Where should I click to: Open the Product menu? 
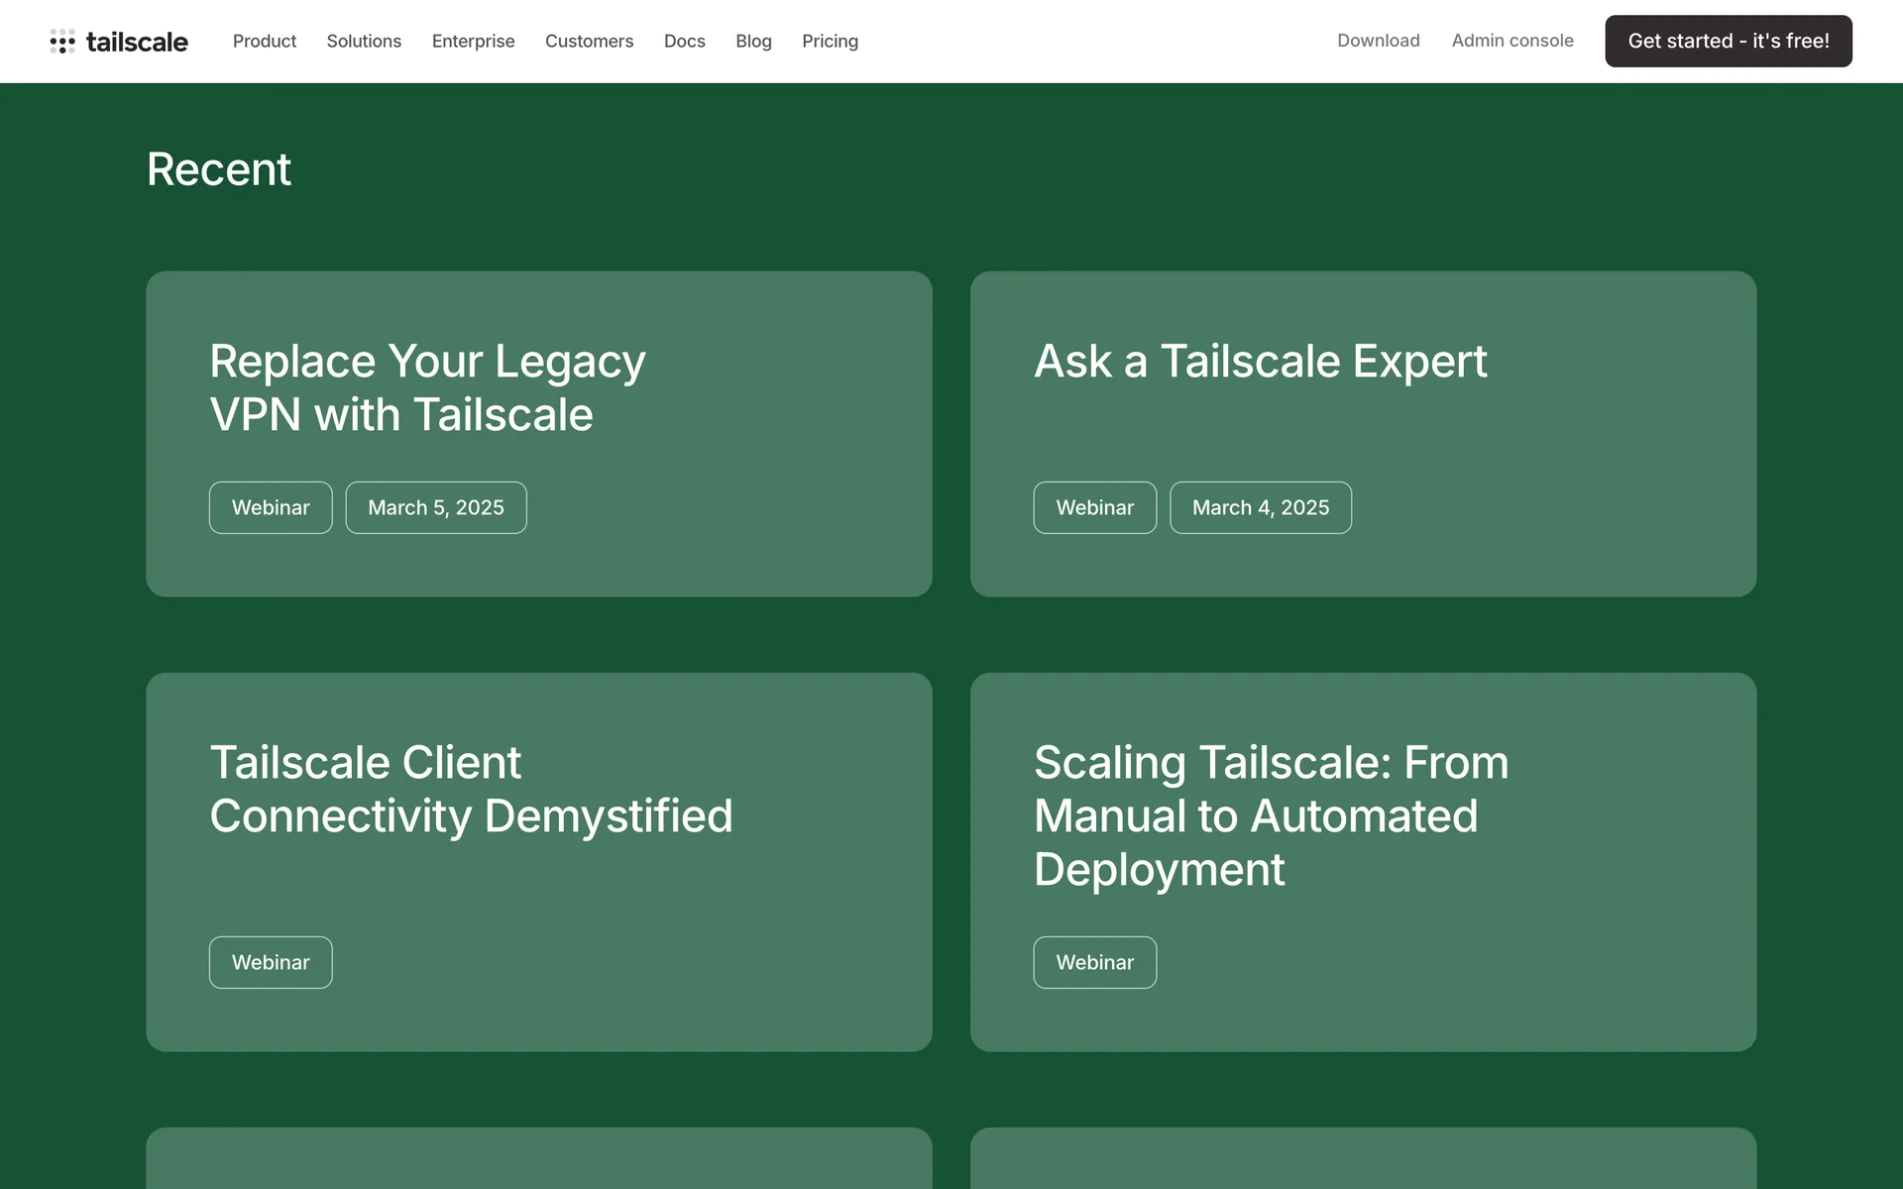[265, 42]
